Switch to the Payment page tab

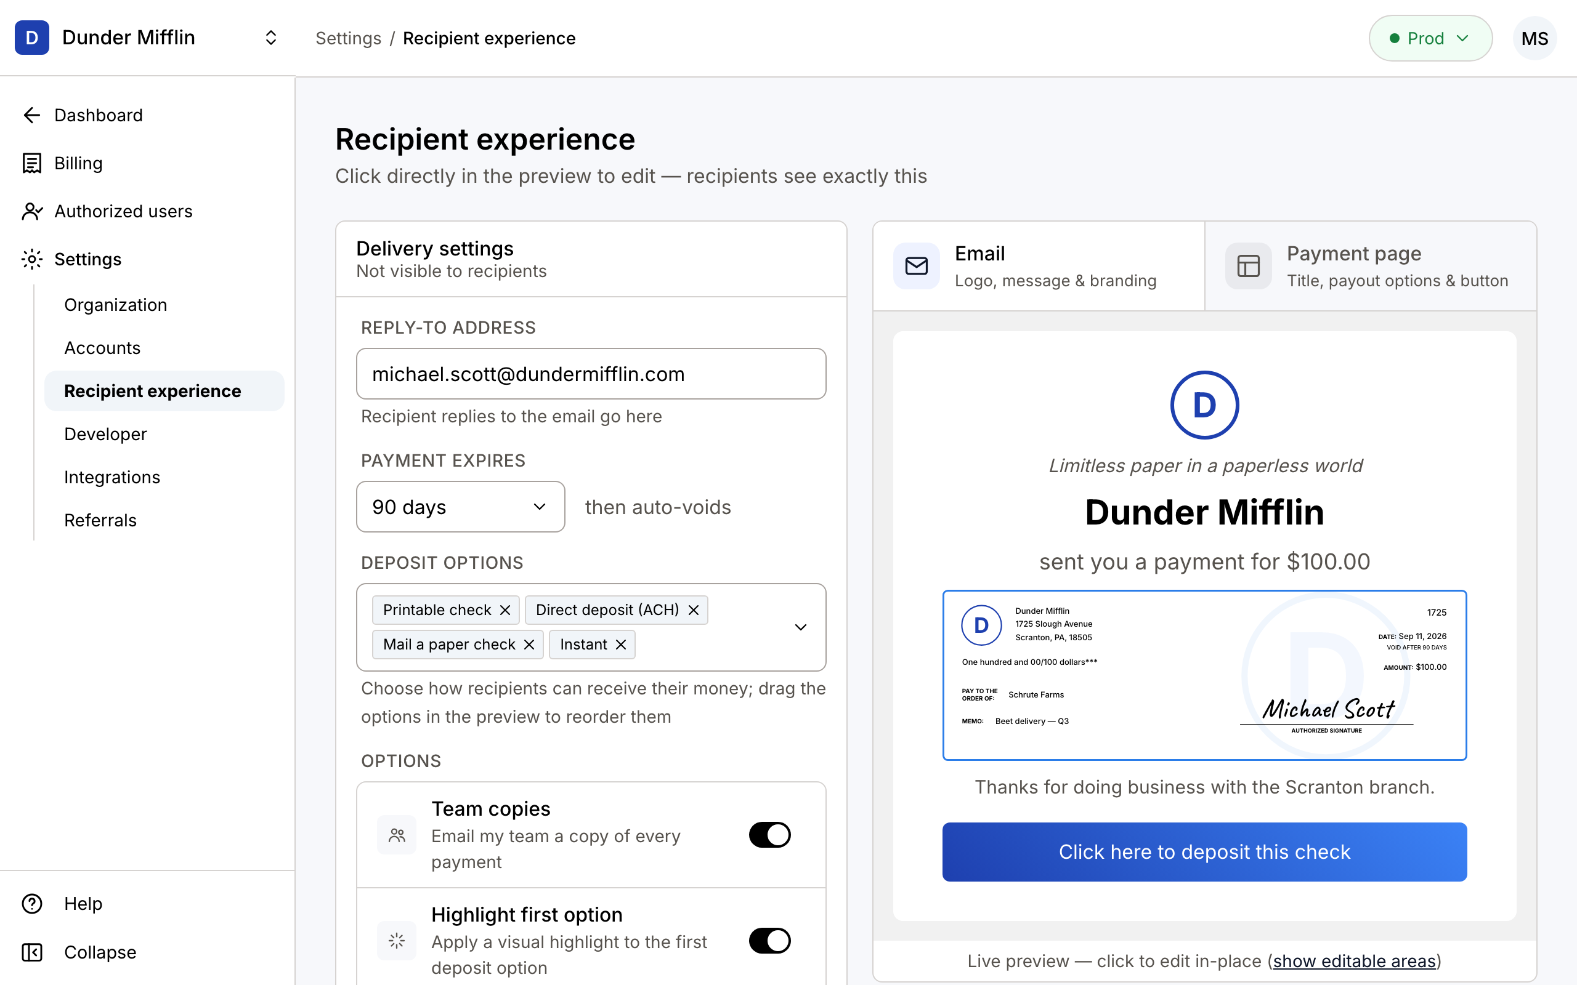click(x=1371, y=266)
